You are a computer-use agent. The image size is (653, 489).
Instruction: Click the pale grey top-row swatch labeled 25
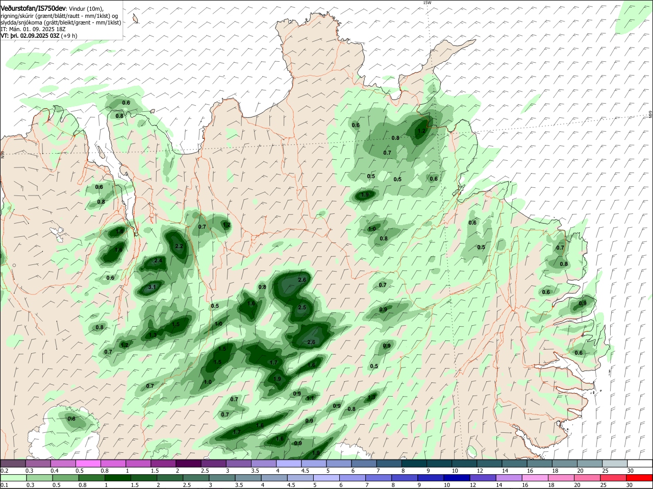coord(614,463)
